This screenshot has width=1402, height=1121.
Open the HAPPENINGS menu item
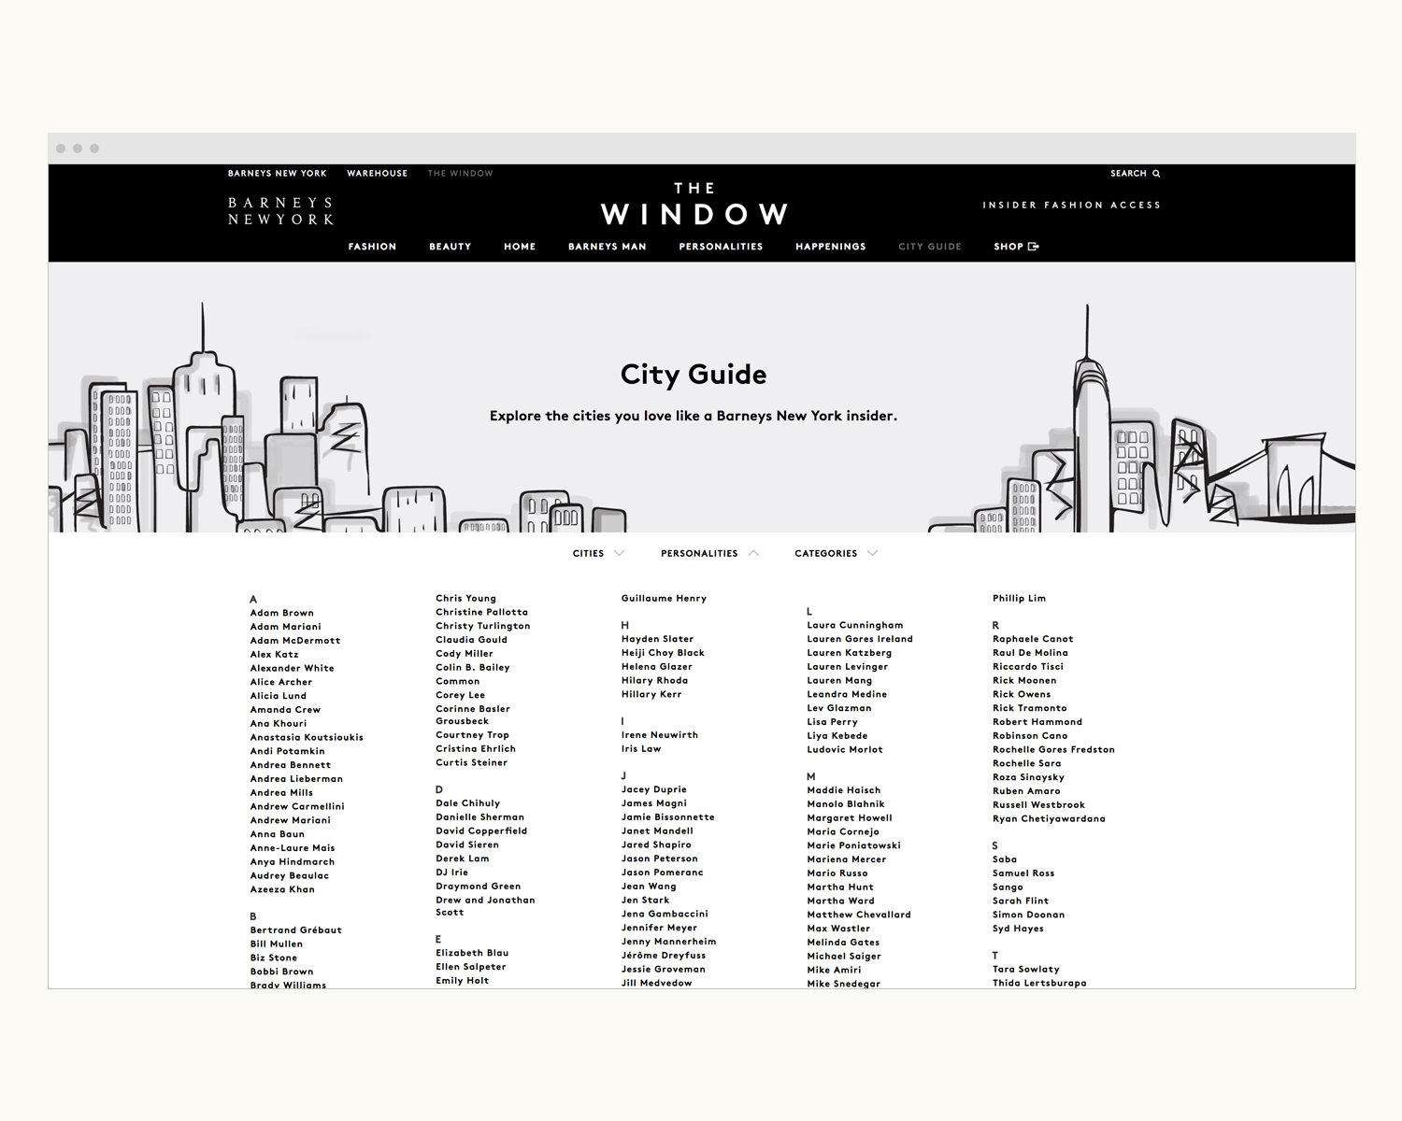(831, 247)
